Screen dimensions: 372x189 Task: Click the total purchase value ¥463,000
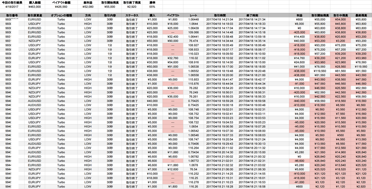pos(35,7)
